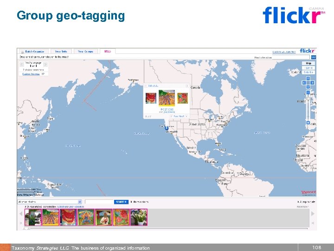Click the Yahoo logo on the map

(x=308, y=192)
